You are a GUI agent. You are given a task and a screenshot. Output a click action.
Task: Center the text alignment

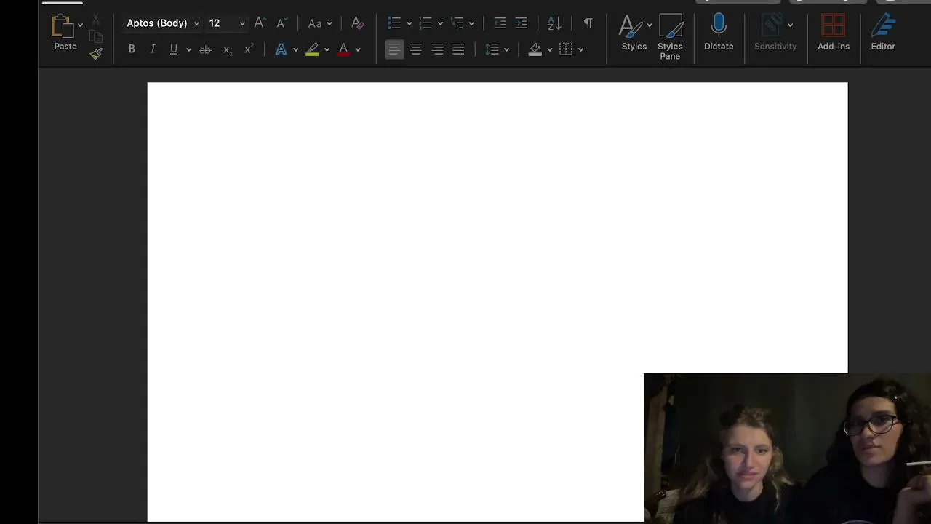tap(416, 49)
